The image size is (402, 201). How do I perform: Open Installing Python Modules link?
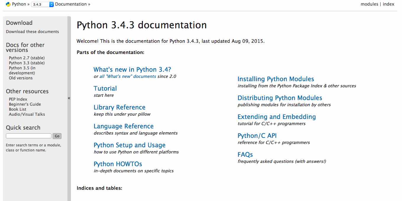[x=276, y=79]
